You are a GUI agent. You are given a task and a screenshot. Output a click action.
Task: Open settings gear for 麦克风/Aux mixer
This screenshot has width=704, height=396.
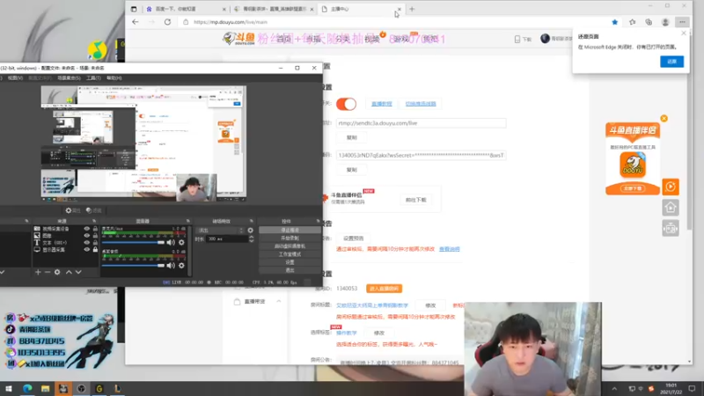181,243
